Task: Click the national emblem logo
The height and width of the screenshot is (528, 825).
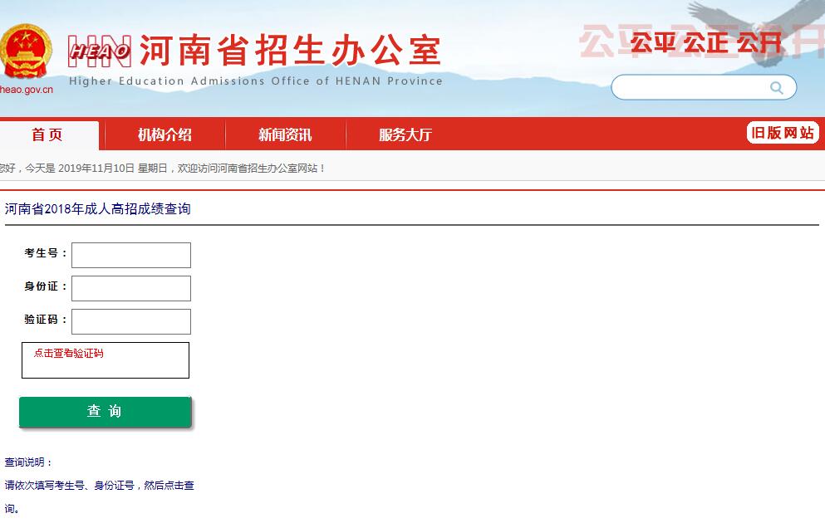Action: coord(25,51)
